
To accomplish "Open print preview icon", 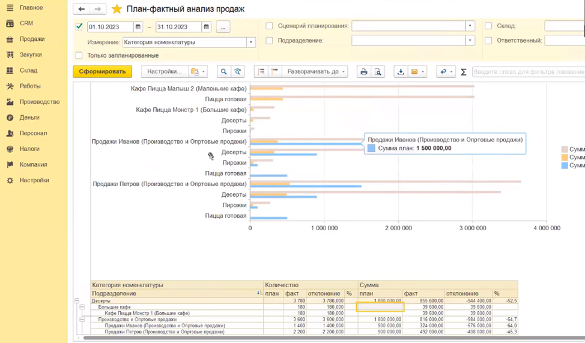I will (x=378, y=72).
